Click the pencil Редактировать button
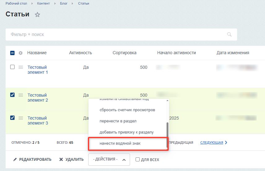This screenshot has width=265, height=171. pyautogui.click(x=32, y=160)
